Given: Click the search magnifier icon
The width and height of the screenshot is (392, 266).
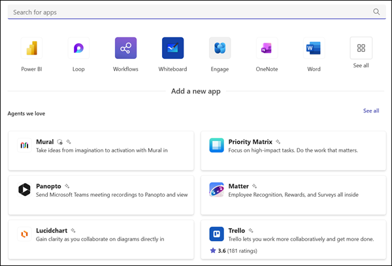Looking at the screenshot, I should 376,12.
